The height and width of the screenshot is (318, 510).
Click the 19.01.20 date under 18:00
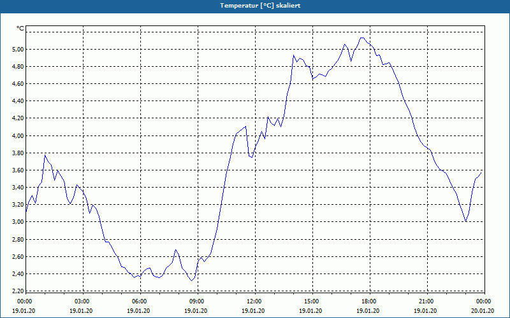[x=368, y=311]
